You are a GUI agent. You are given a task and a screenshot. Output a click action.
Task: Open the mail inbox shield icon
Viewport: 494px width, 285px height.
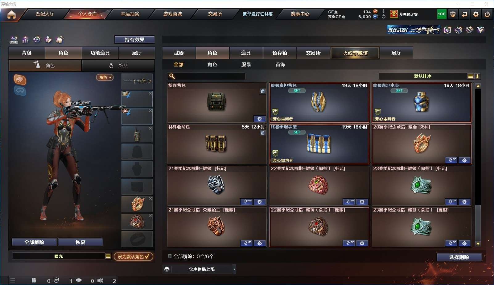[x=453, y=14]
